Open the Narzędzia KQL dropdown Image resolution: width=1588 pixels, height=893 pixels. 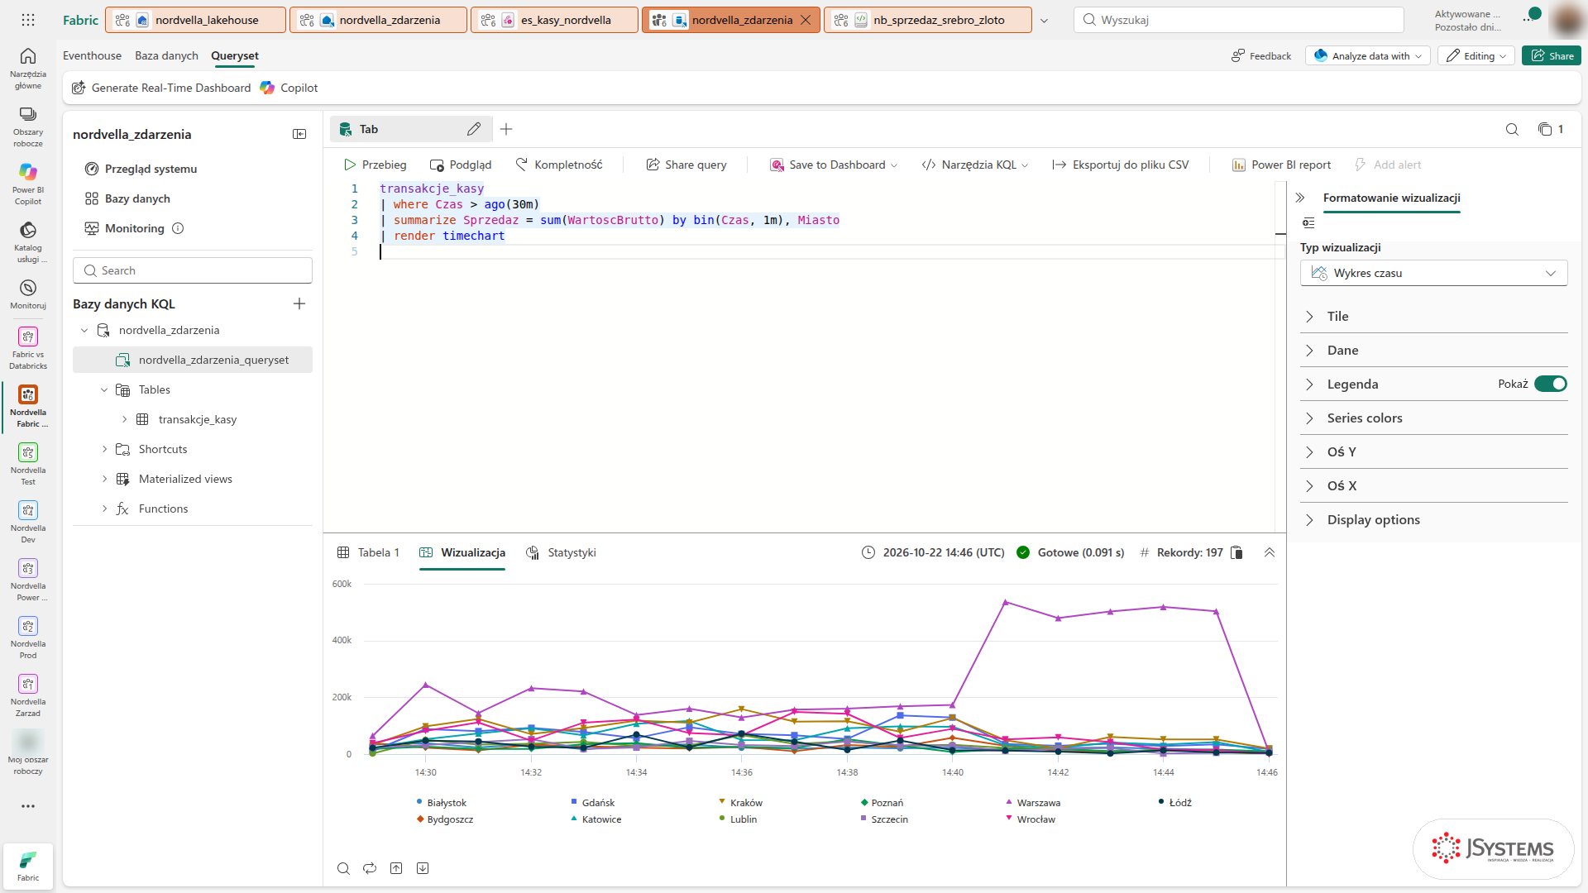[x=974, y=165]
